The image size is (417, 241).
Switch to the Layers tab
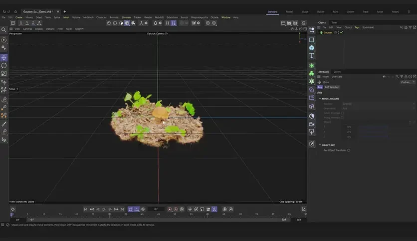tap(337, 72)
